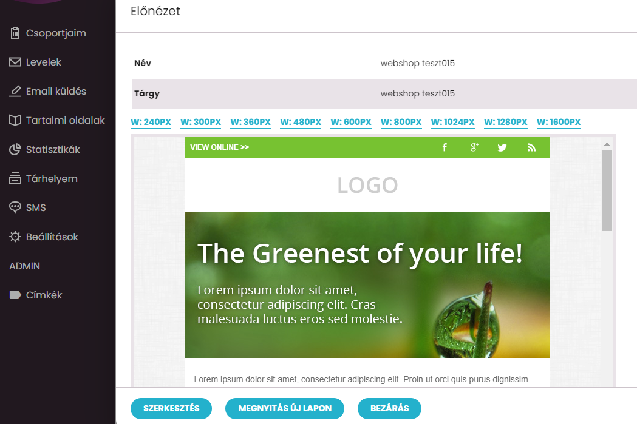Click the Twitter bird icon

click(502, 147)
